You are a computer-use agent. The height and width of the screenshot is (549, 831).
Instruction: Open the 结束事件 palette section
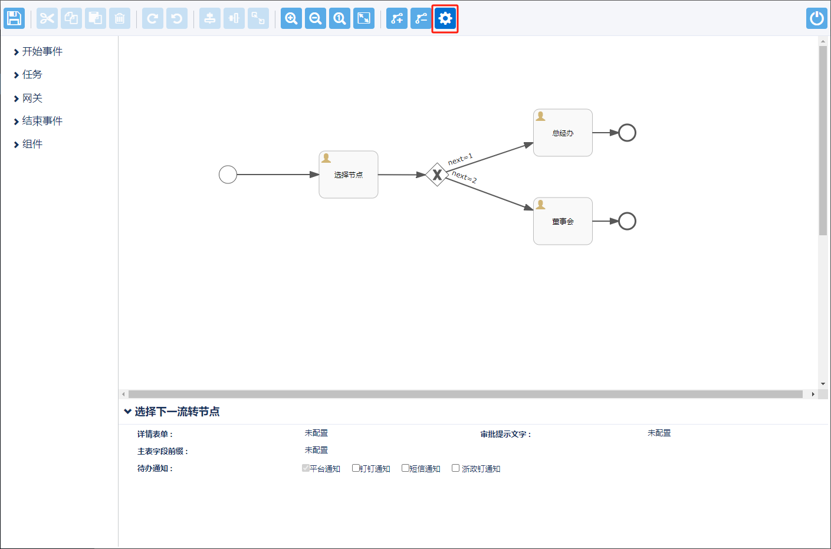[x=42, y=121]
